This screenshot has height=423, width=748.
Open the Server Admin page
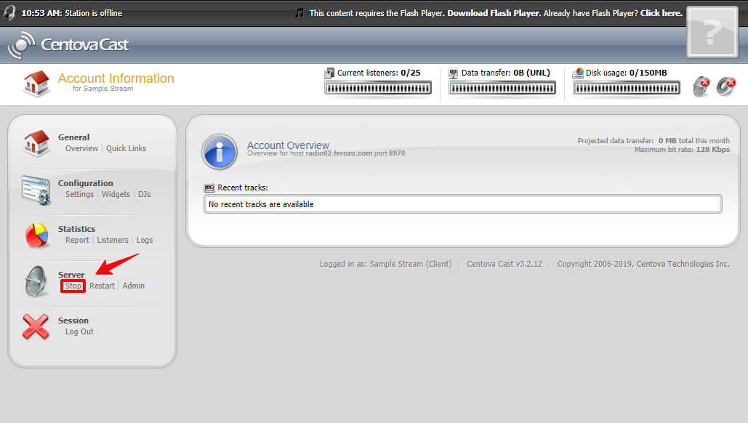(134, 286)
